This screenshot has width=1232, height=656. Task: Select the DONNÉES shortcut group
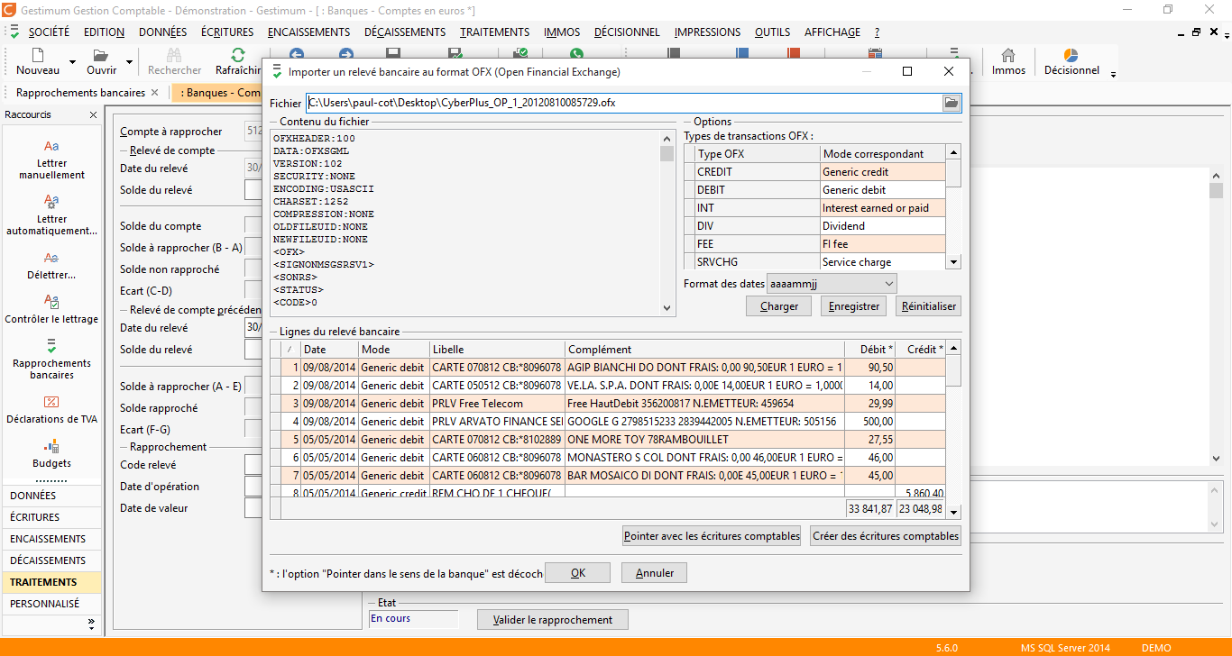pos(51,496)
